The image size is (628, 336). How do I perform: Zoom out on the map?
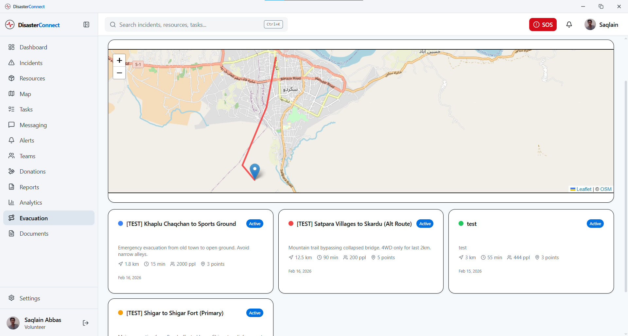pos(119,73)
